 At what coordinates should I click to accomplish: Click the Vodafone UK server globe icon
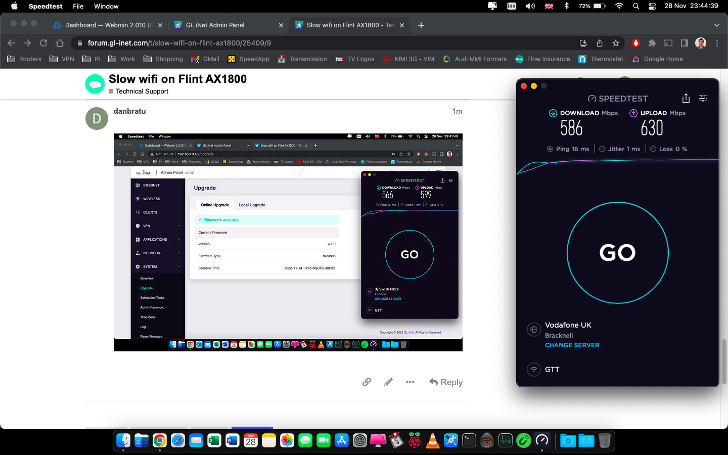pos(534,330)
